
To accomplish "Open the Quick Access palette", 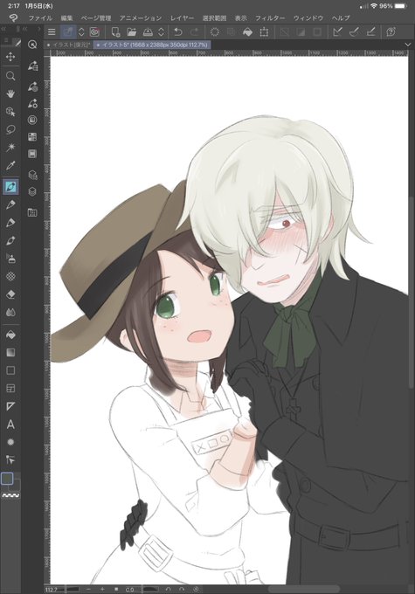I will point(32,45).
